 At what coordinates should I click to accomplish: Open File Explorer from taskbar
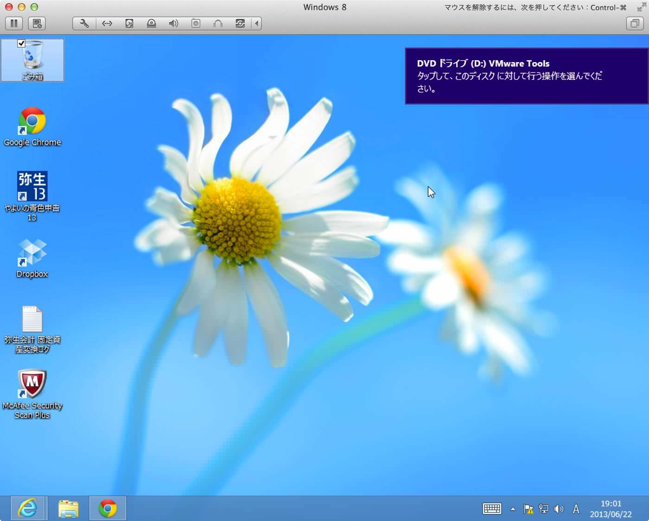(x=68, y=508)
